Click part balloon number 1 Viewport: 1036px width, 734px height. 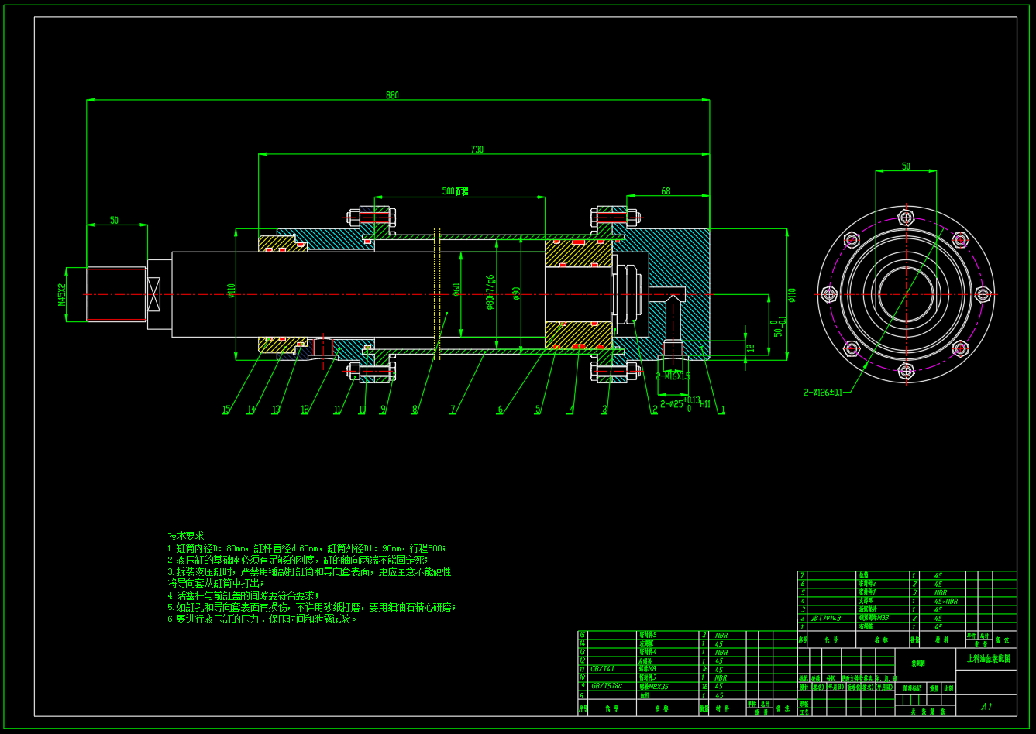click(722, 410)
